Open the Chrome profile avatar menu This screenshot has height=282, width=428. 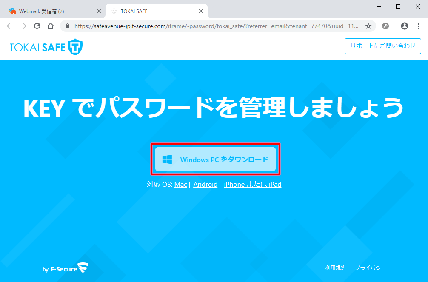[405, 26]
